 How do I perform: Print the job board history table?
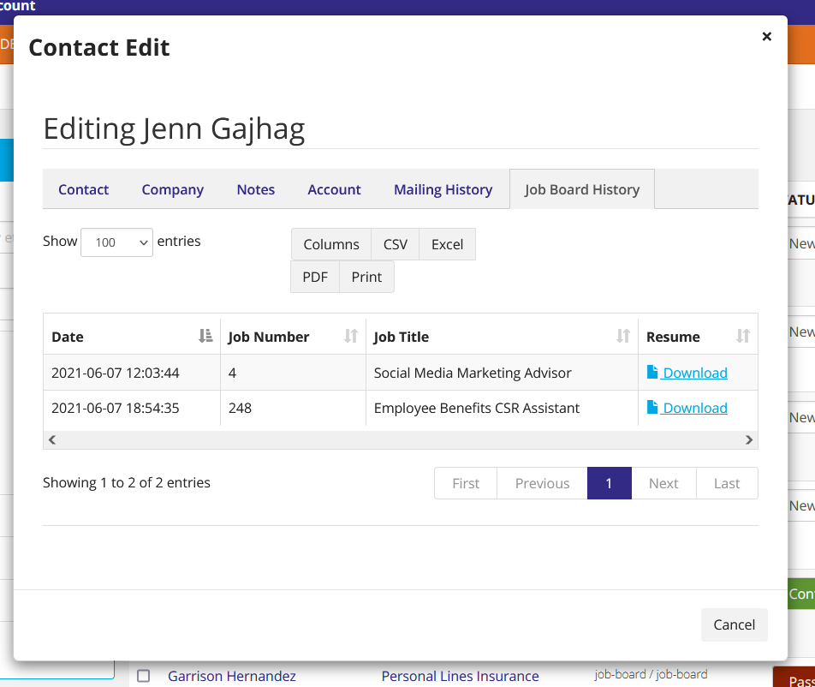pos(366,277)
